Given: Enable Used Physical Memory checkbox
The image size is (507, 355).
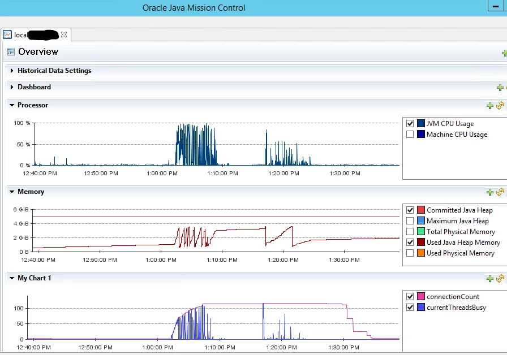Looking at the screenshot, I should (x=410, y=253).
